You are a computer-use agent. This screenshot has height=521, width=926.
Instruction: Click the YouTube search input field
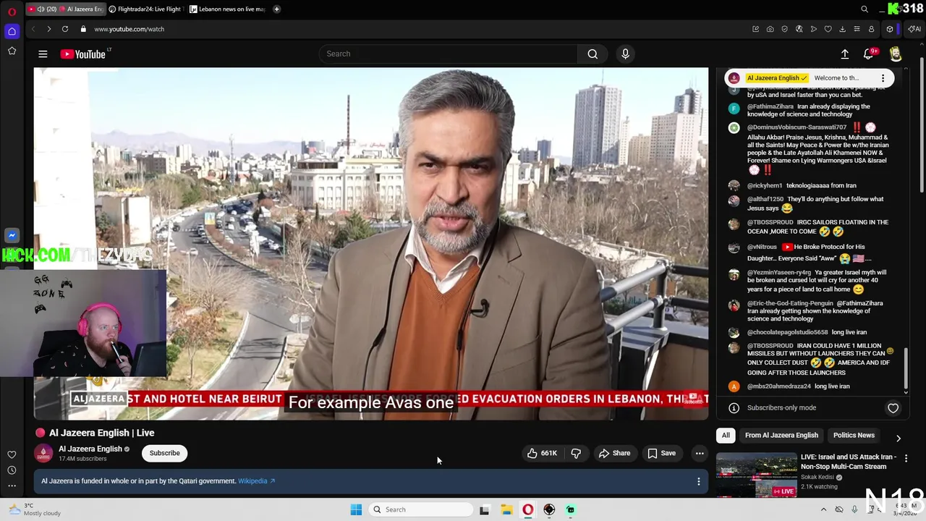pos(449,54)
